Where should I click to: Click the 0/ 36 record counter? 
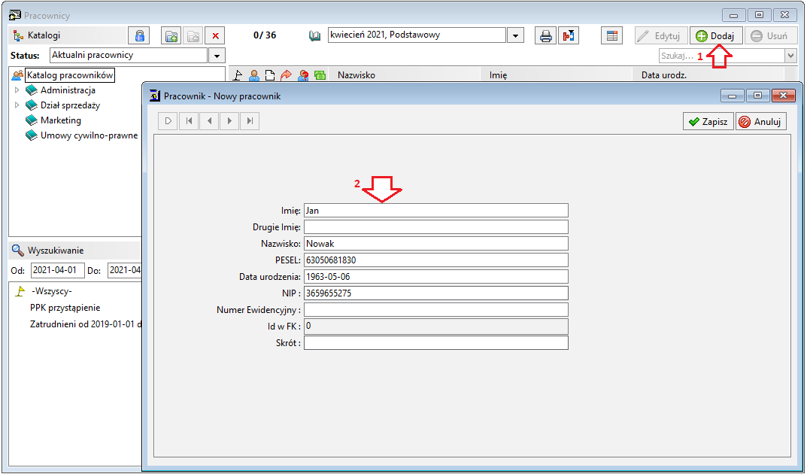tap(265, 35)
